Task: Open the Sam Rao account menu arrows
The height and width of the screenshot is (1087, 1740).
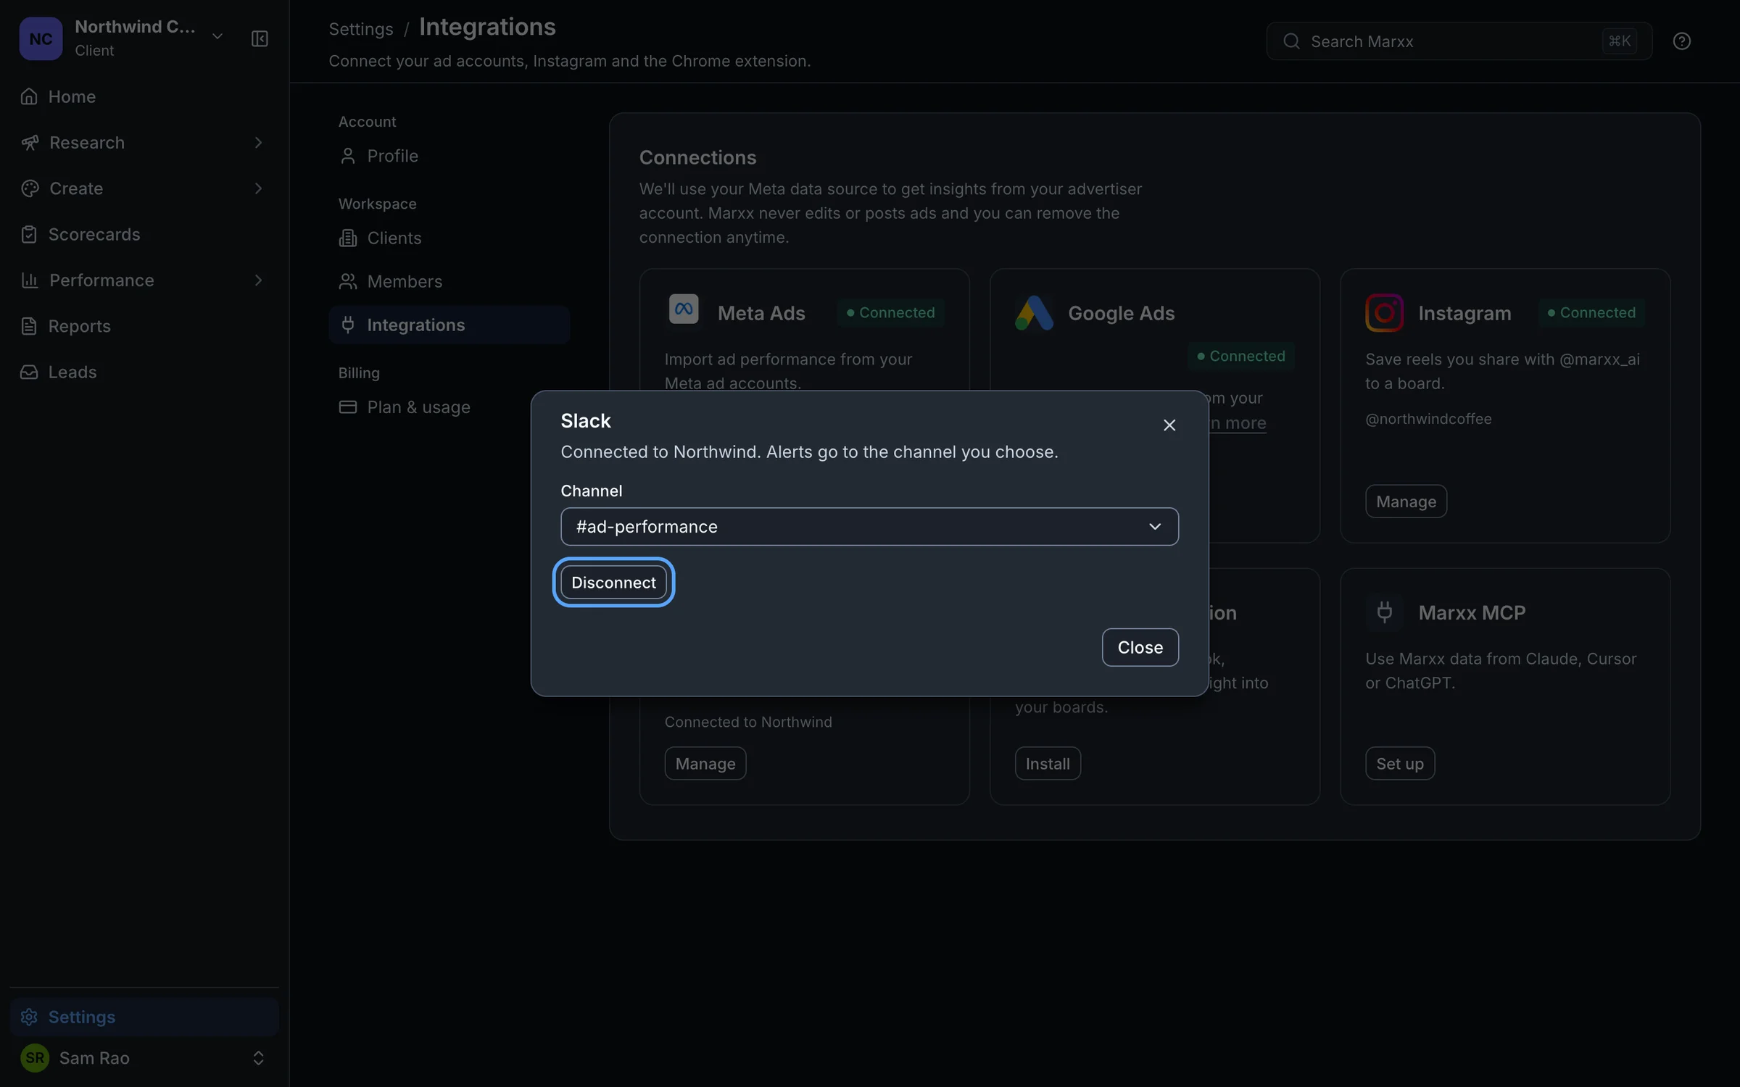Action: pyautogui.click(x=258, y=1058)
